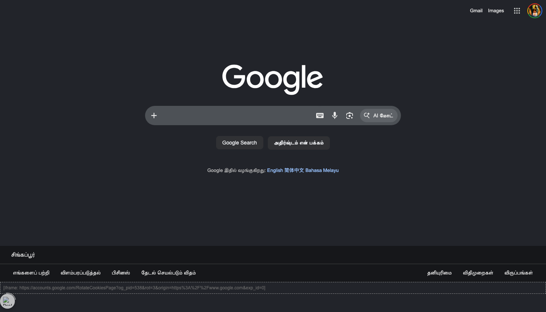
Task: Click the சிங்கப்பூர் location text in footer
Action: [23, 255]
